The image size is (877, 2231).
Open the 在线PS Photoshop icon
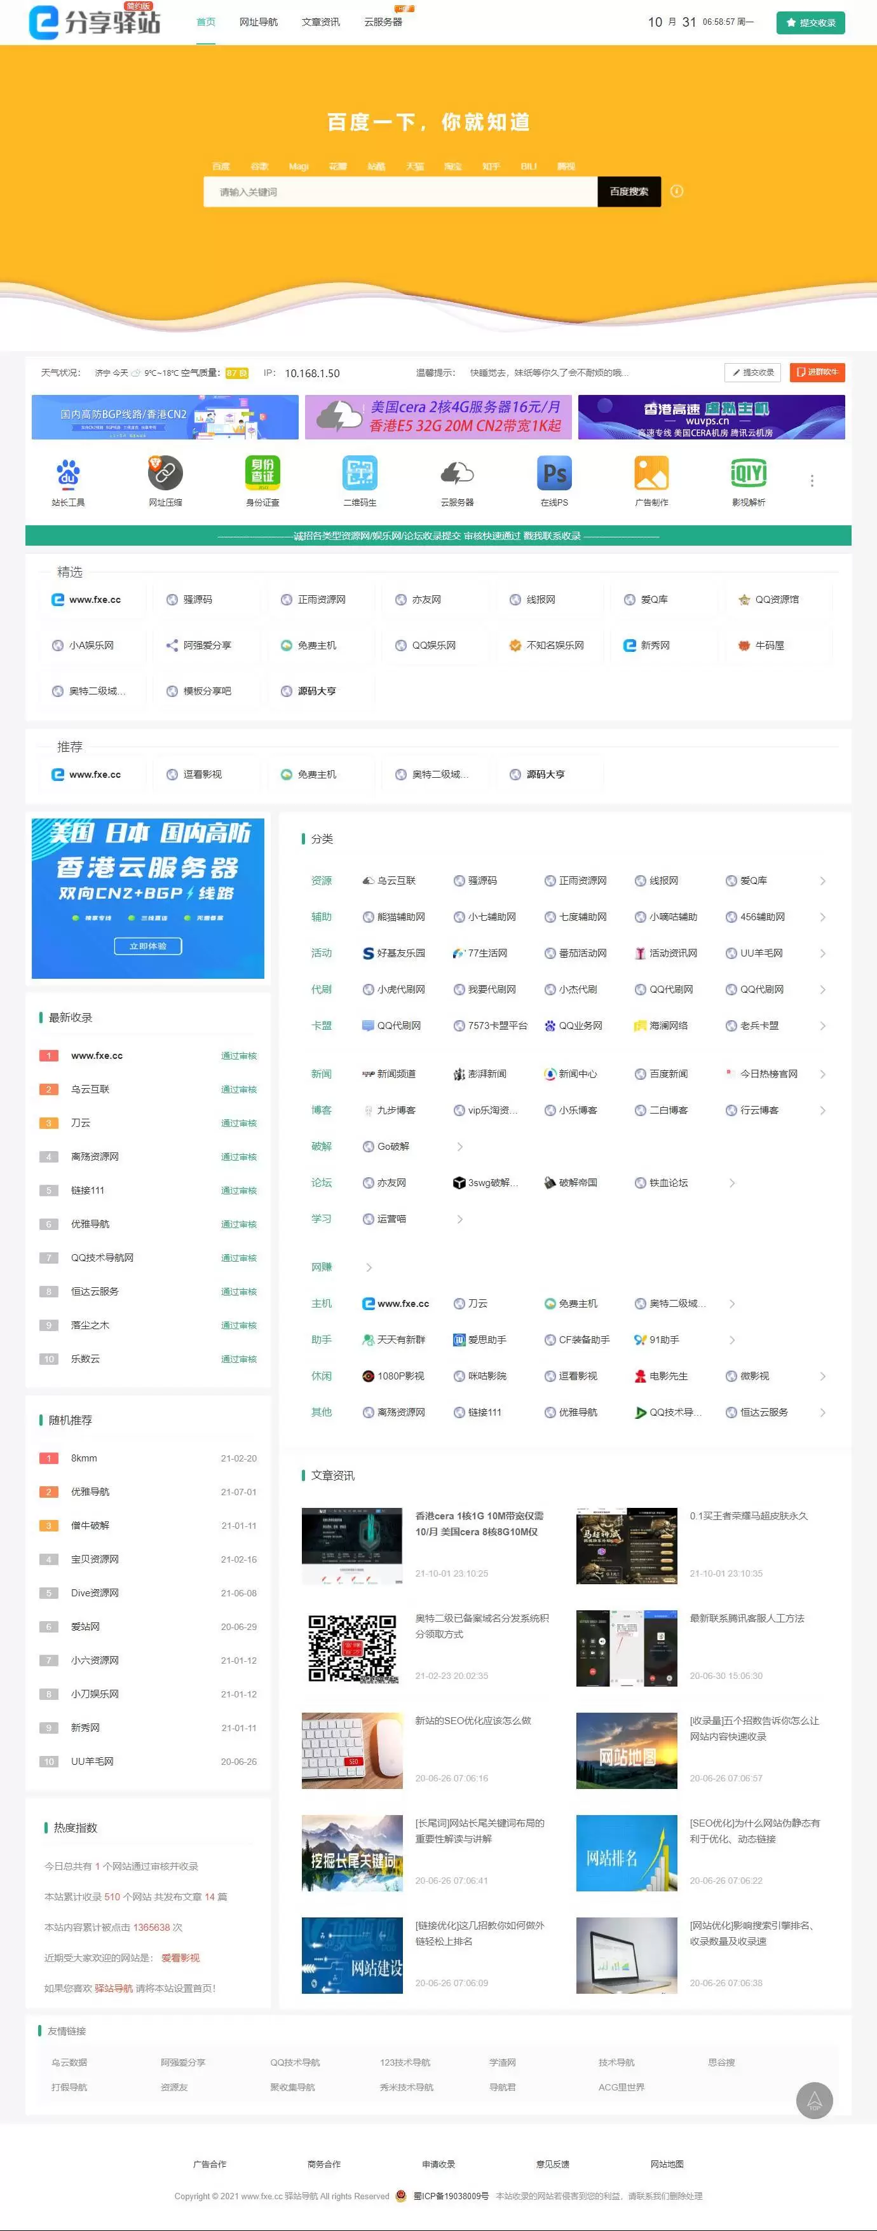coord(555,473)
